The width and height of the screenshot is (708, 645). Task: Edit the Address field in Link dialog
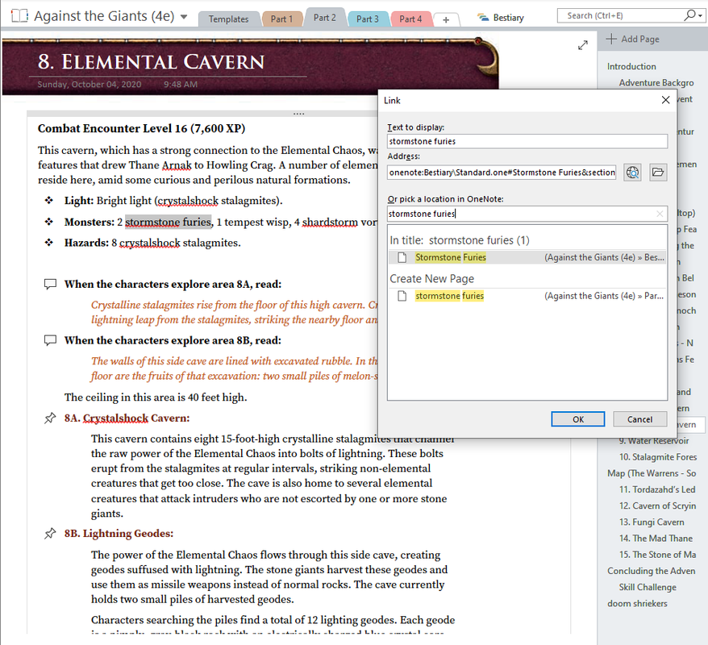(x=502, y=173)
